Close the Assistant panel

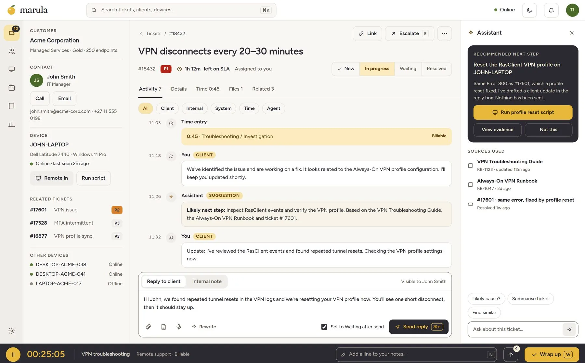pos(572,33)
